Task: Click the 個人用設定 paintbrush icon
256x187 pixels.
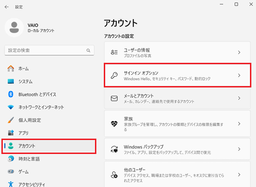Action: [x=11, y=120]
